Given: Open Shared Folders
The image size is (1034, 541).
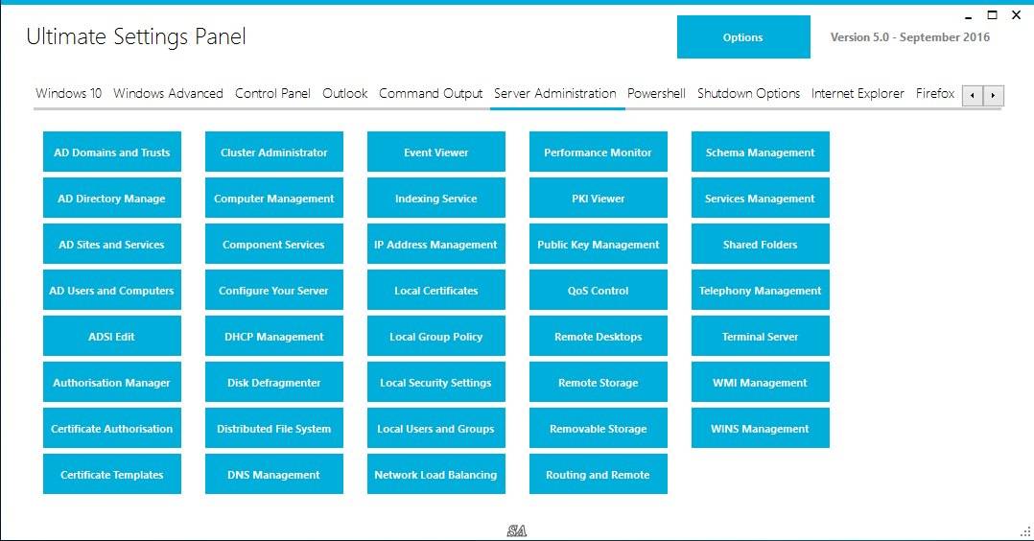Looking at the screenshot, I should 761,244.
